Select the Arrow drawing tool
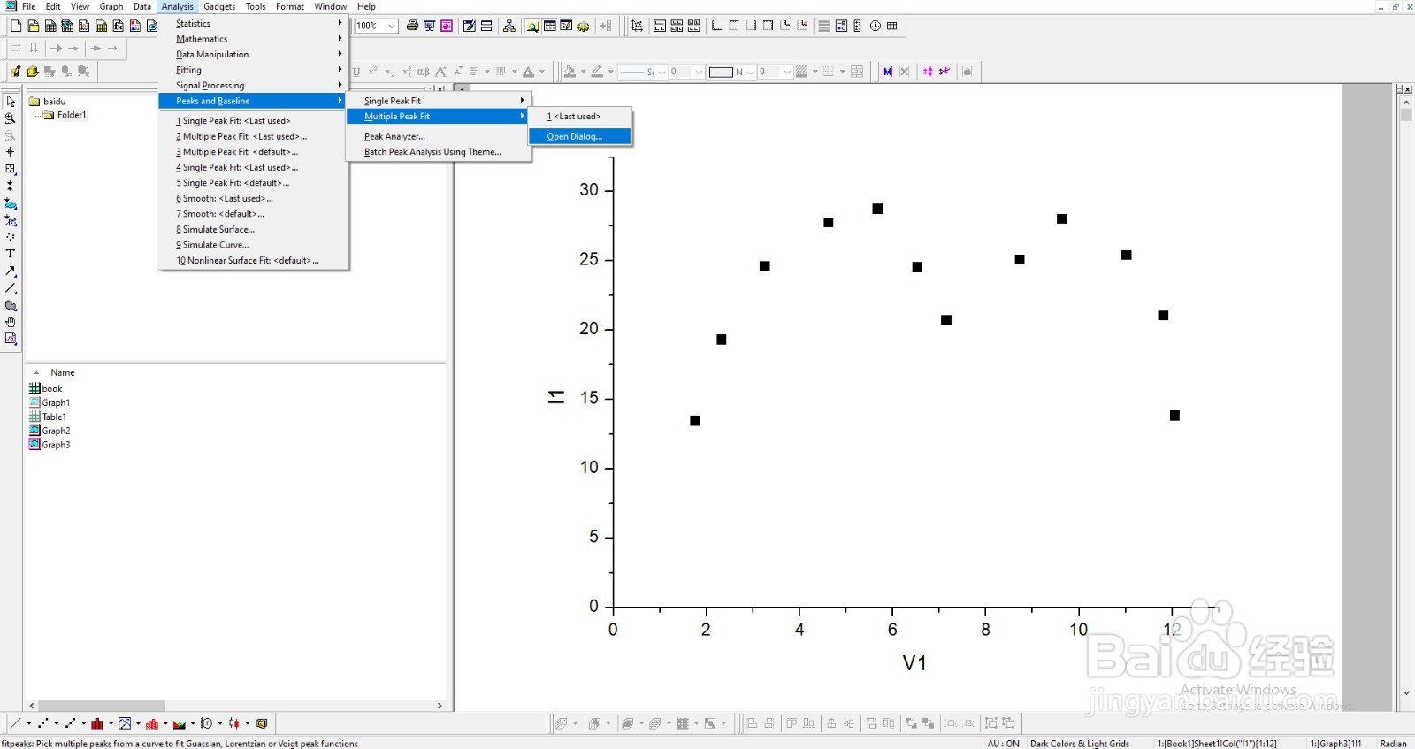The height and width of the screenshot is (749, 1415). coord(11,271)
